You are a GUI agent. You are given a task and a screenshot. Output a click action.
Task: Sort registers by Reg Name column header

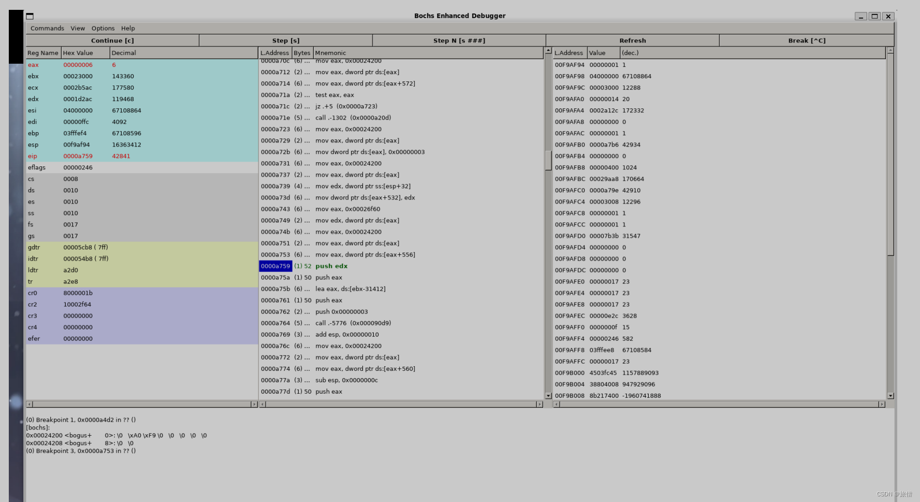[43, 53]
